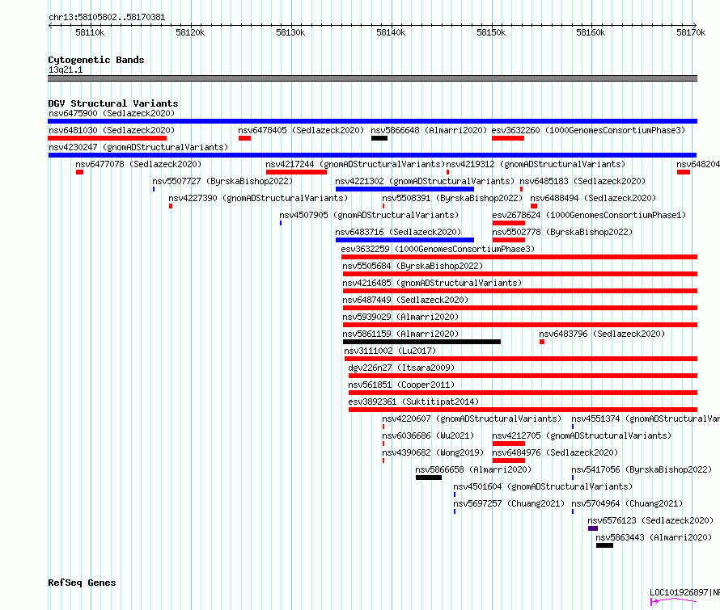This screenshot has width=720, height=610.
Task: Select blue nsv4221302 variant bar
Action: click(x=404, y=189)
